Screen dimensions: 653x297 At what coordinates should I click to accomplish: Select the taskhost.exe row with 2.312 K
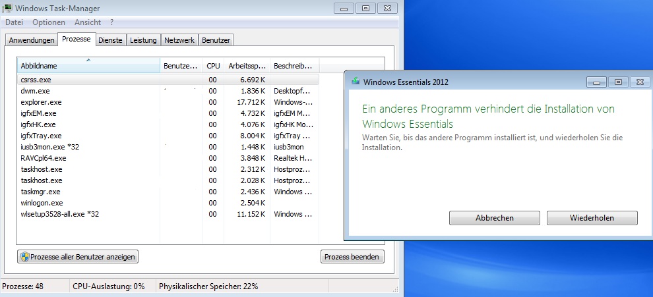168,169
